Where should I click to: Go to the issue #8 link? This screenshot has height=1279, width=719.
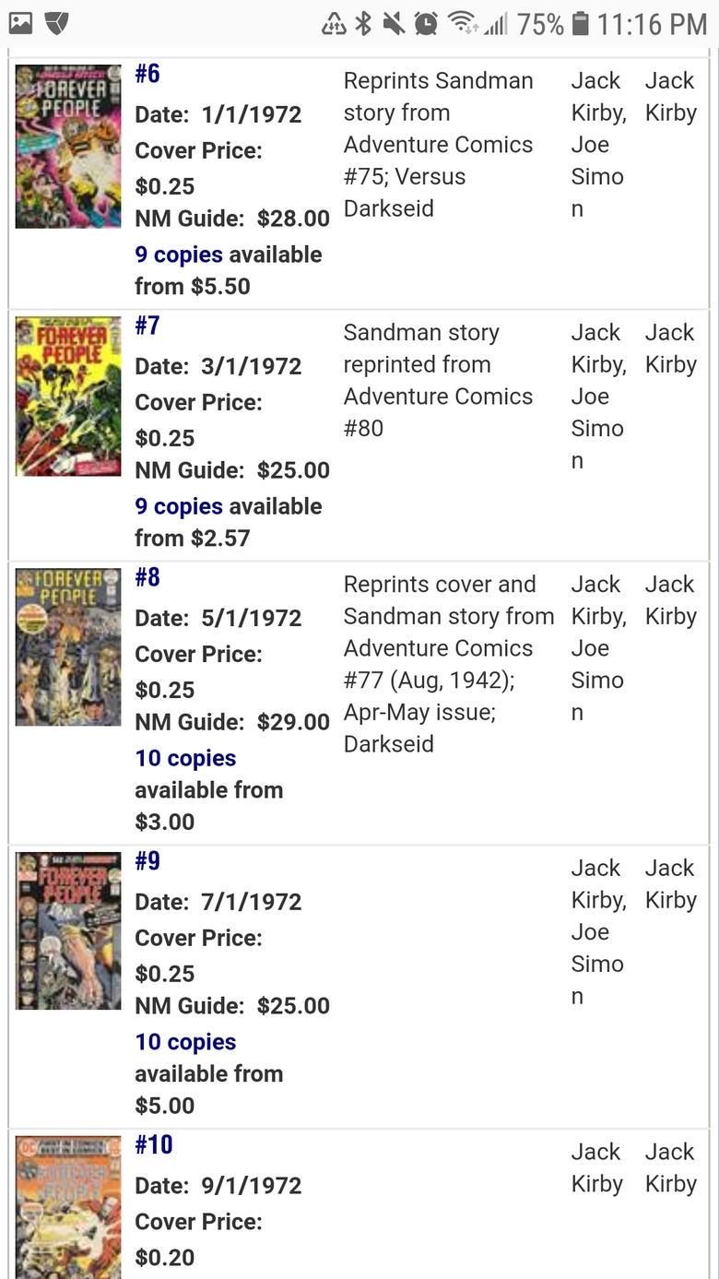147,577
